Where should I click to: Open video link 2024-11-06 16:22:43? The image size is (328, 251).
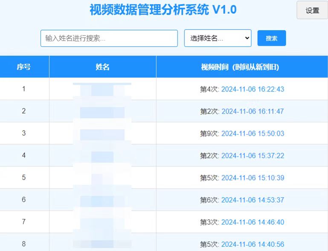pyautogui.click(x=253, y=89)
